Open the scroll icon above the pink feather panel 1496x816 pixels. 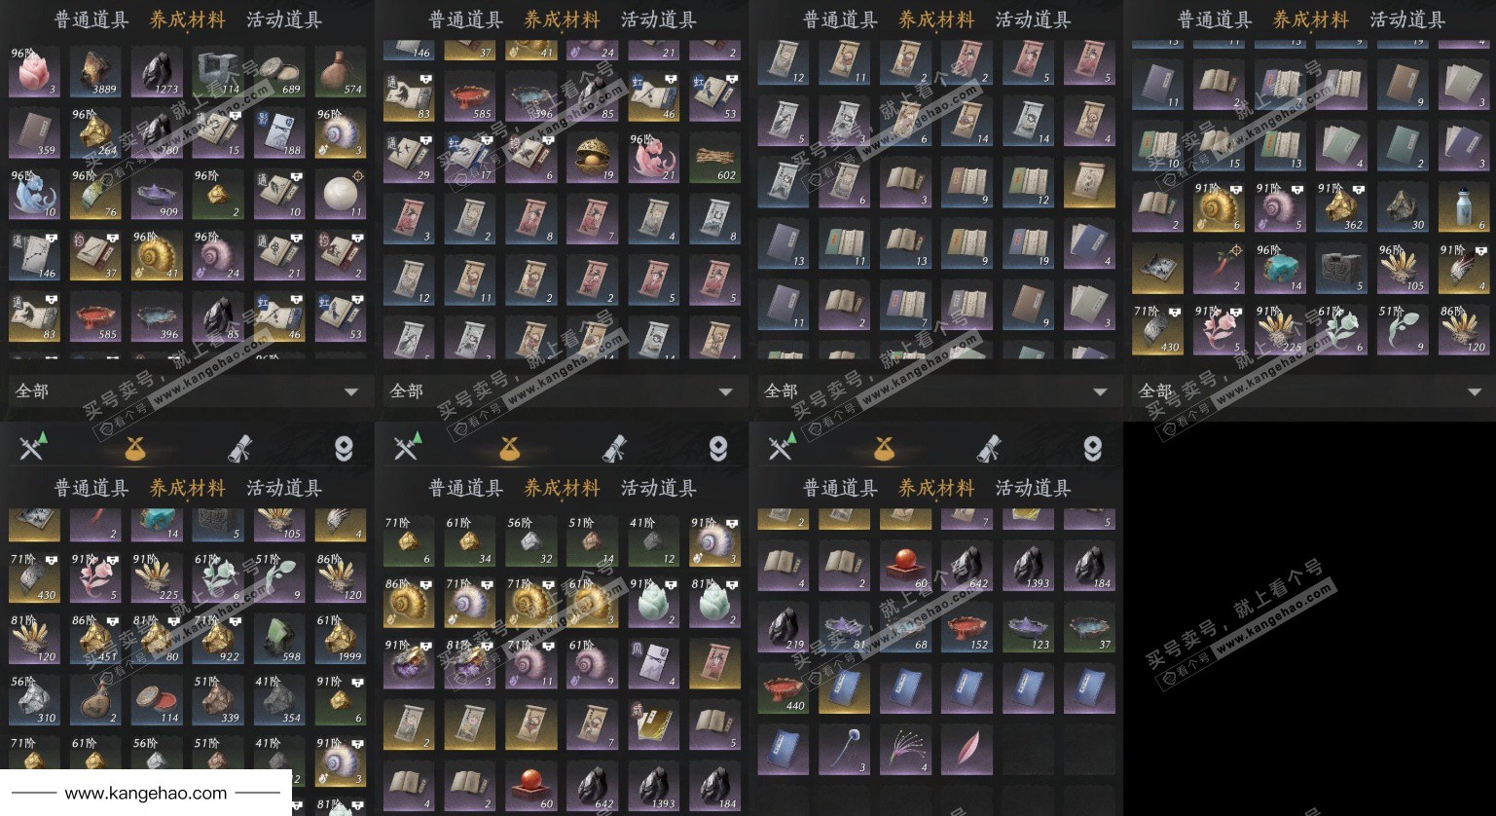point(988,447)
